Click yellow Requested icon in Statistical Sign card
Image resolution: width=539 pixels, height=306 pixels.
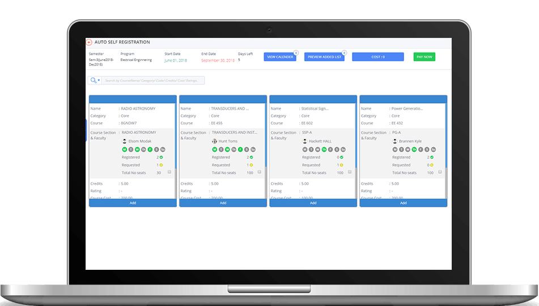point(341,165)
